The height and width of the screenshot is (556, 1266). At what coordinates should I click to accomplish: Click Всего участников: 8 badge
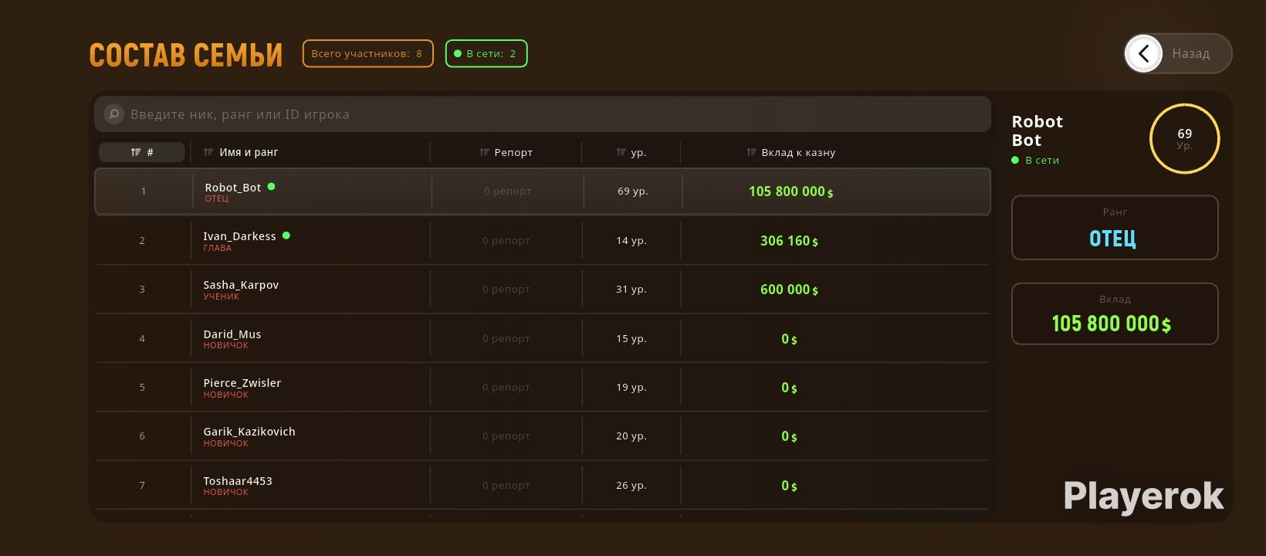tap(367, 53)
